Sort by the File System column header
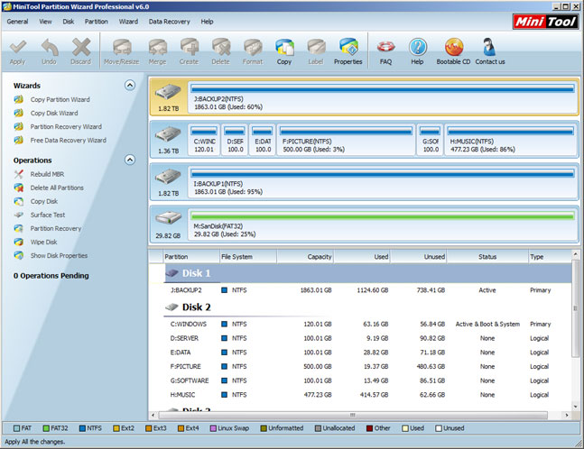The image size is (584, 449). (248, 257)
